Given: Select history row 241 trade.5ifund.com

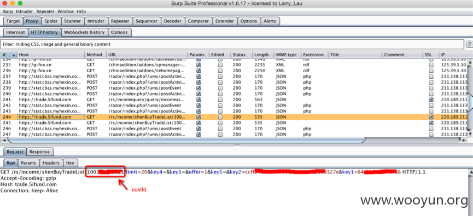Looking at the screenshot, I should coord(234,100).
